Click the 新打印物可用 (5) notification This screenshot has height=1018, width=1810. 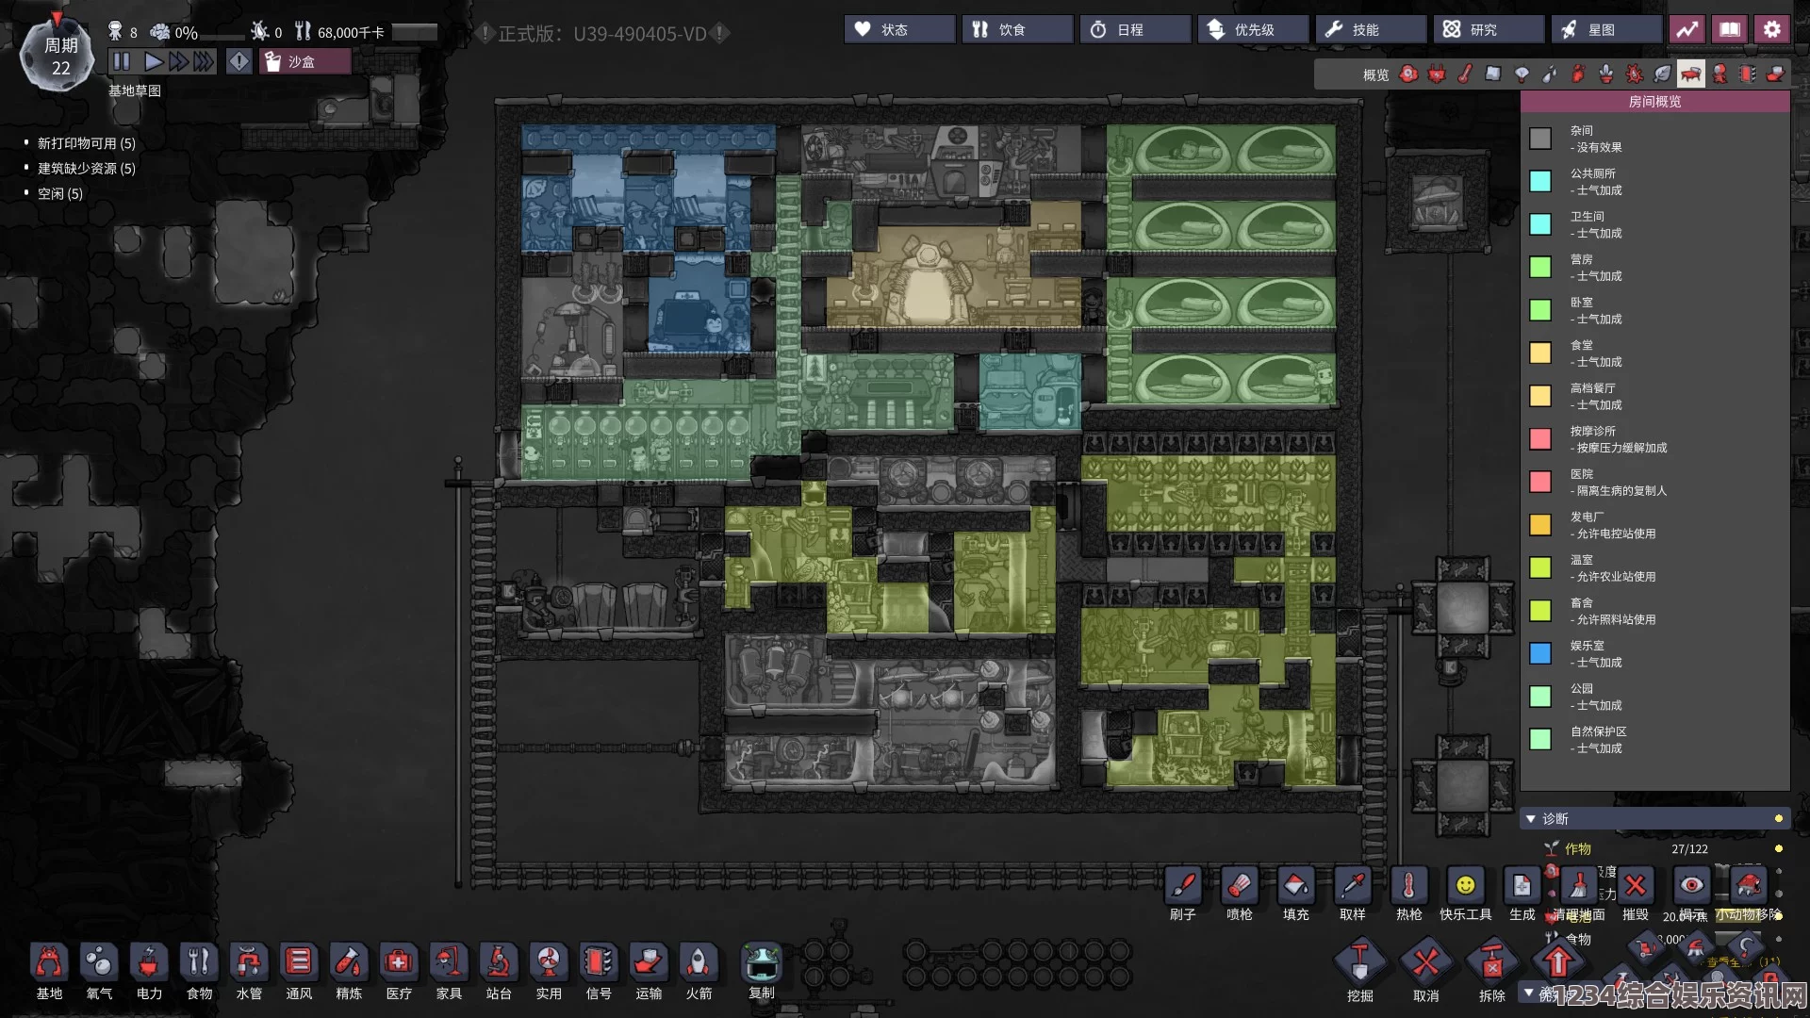(87, 143)
